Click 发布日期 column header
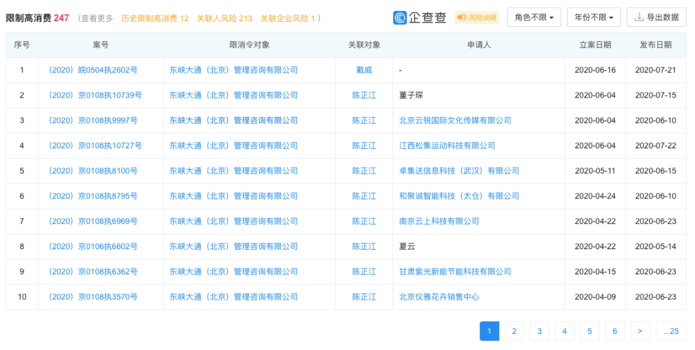The width and height of the screenshot is (695, 350). (x=656, y=45)
